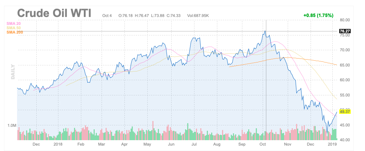
Task: Click the yellow 49.37 last price tag
Action: (344, 112)
